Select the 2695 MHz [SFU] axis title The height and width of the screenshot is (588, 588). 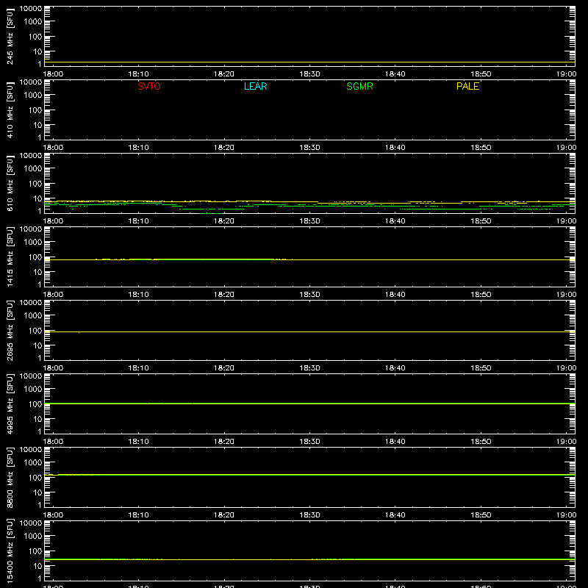tap(10, 330)
